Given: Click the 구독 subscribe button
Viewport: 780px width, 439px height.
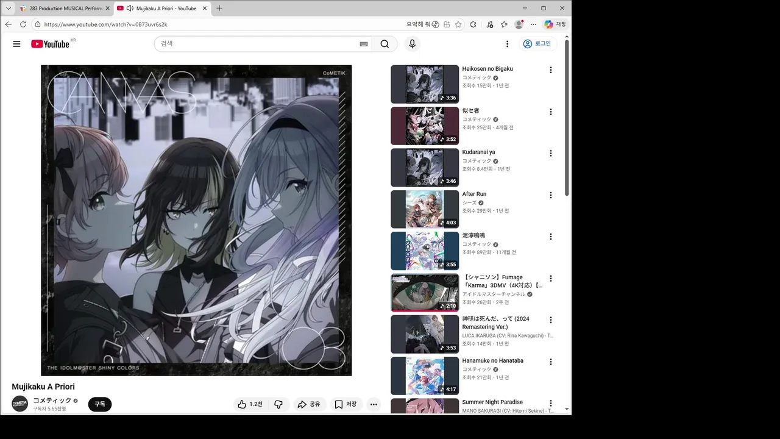Looking at the screenshot, I should (x=100, y=404).
